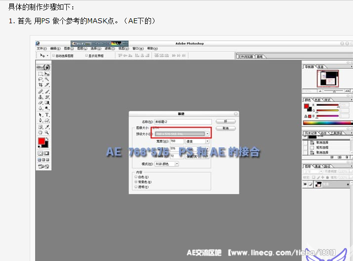Jump to ImageReady button
The image size is (353, 261).
point(44,167)
